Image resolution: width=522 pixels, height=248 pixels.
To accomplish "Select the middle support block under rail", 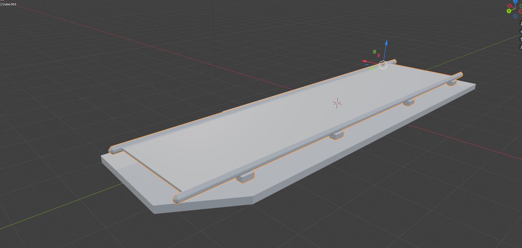I will [x=337, y=135].
